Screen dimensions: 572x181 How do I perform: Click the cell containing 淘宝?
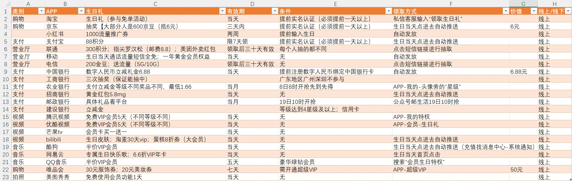click(x=65, y=19)
